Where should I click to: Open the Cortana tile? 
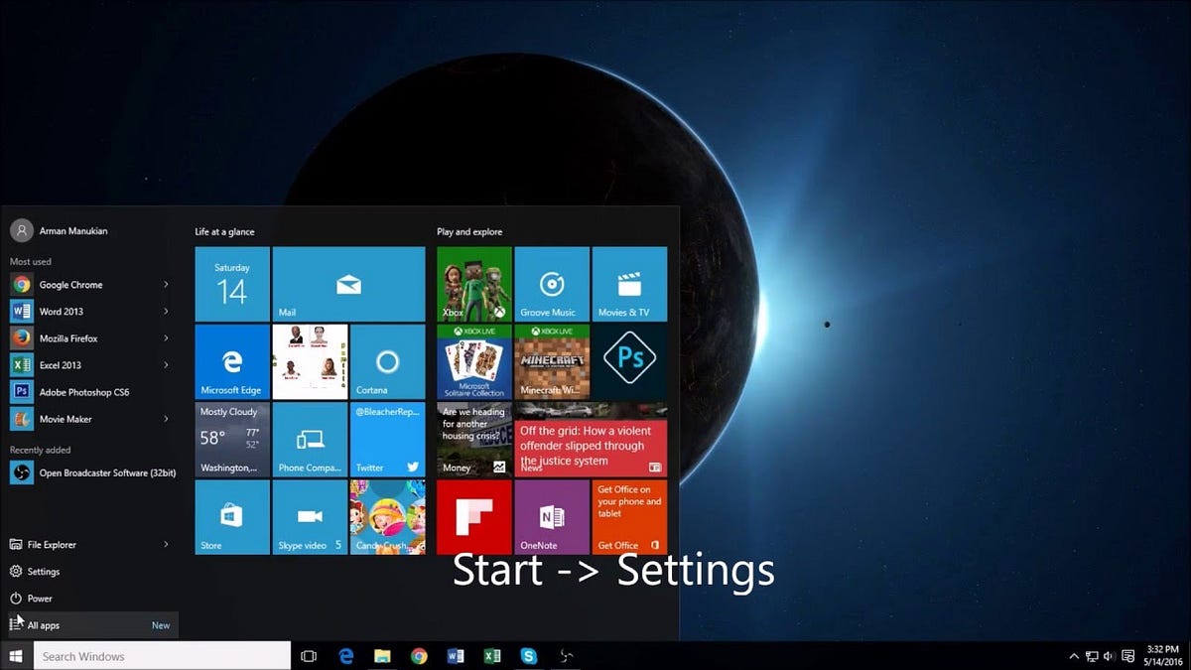point(387,361)
